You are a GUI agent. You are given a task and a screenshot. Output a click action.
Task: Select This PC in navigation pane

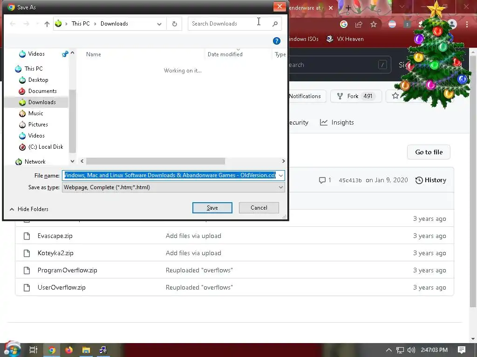[34, 69]
